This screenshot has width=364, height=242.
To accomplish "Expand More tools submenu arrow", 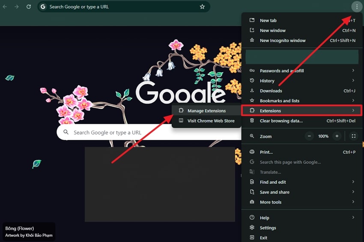I will click(x=353, y=202).
